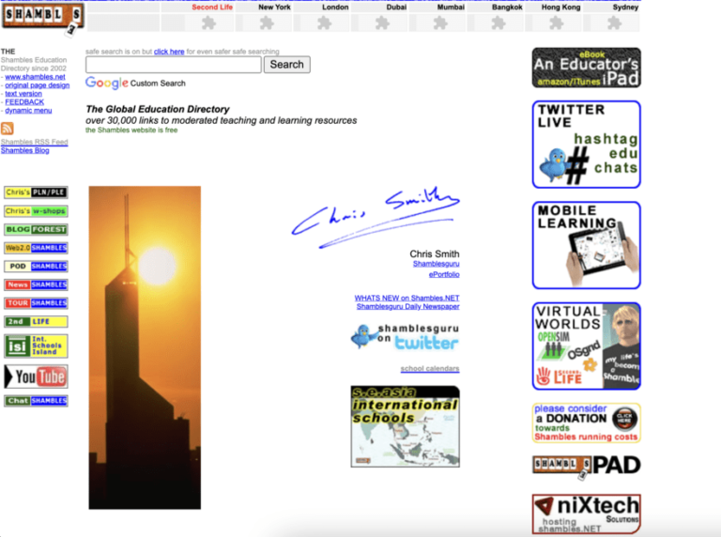Follow the WHATS NEW on Shambles.NET link
The height and width of the screenshot is (537, 721).
pos(407,298)
